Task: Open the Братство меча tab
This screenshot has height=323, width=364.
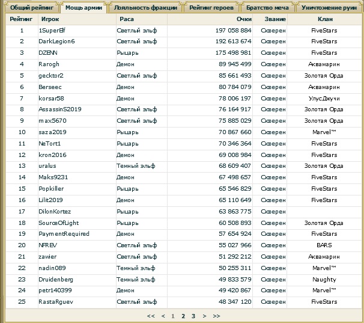Action: 267,8
